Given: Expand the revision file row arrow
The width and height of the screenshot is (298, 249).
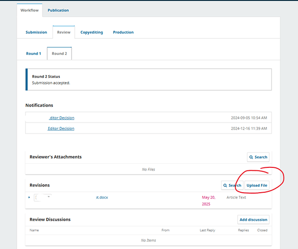Looking at the screenshot, I should [x=29, y=197].
